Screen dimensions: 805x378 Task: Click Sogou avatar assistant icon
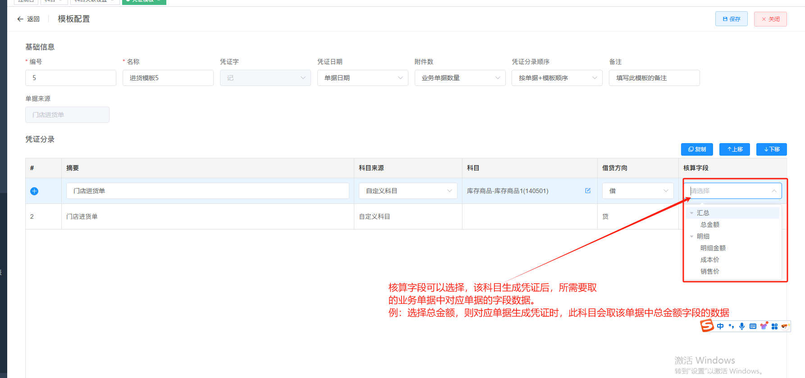coord(785,326)
